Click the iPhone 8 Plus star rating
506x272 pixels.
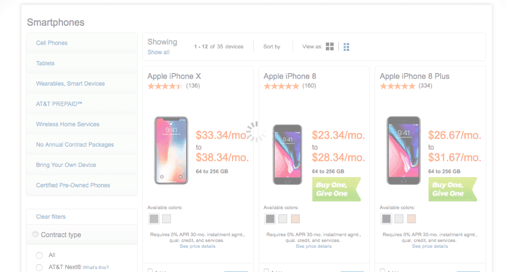click(x=398, y=86)
